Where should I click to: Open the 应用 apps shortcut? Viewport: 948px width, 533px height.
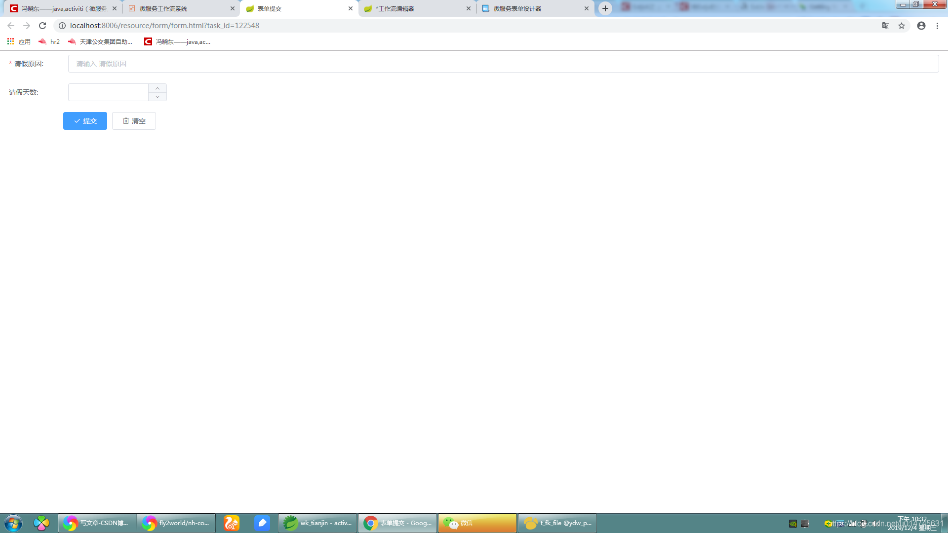pos(19,42)
